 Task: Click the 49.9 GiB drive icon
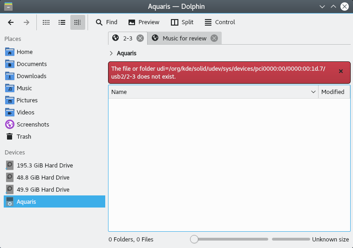[10, 190]
